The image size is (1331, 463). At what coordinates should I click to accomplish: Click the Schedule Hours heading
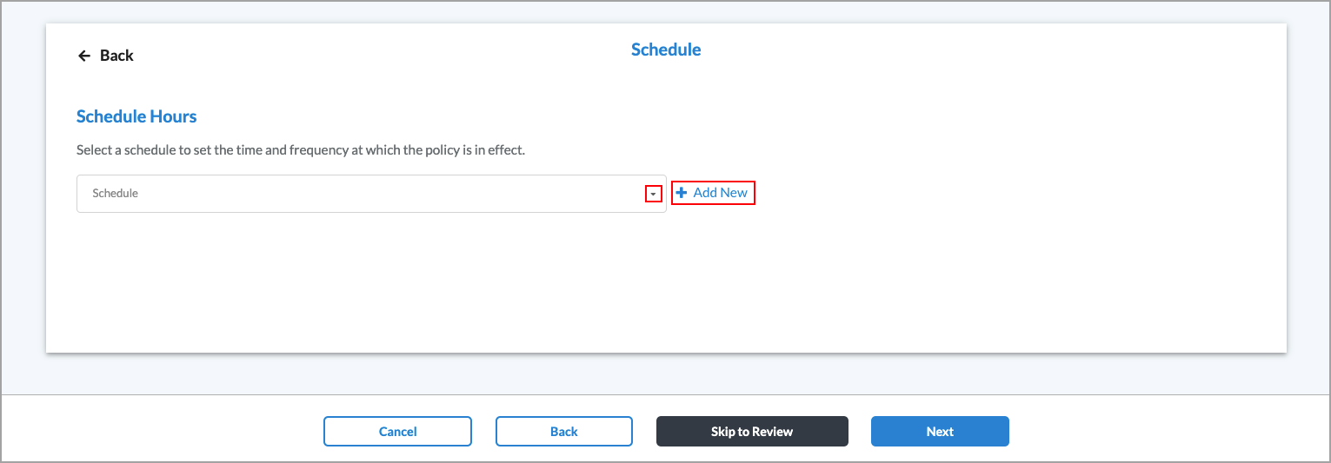click(x=136, y=116)
